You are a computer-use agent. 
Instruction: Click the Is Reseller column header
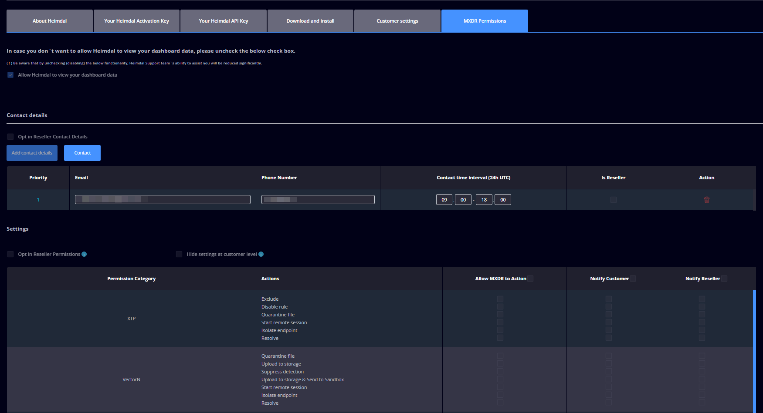[x=614, y=178]
